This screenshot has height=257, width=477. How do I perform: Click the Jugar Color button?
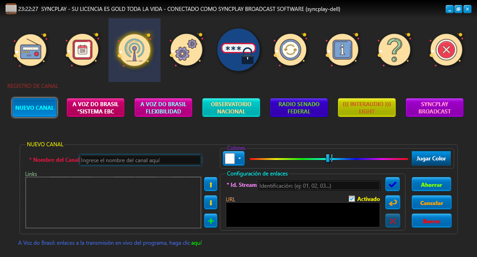click(x=431, y=158)
